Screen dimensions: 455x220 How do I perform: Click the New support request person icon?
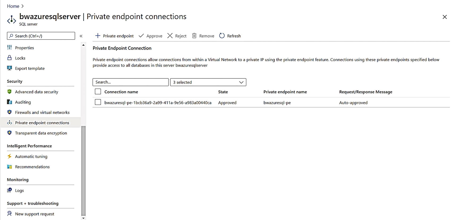pyautogui.click(x=10, y=213)
